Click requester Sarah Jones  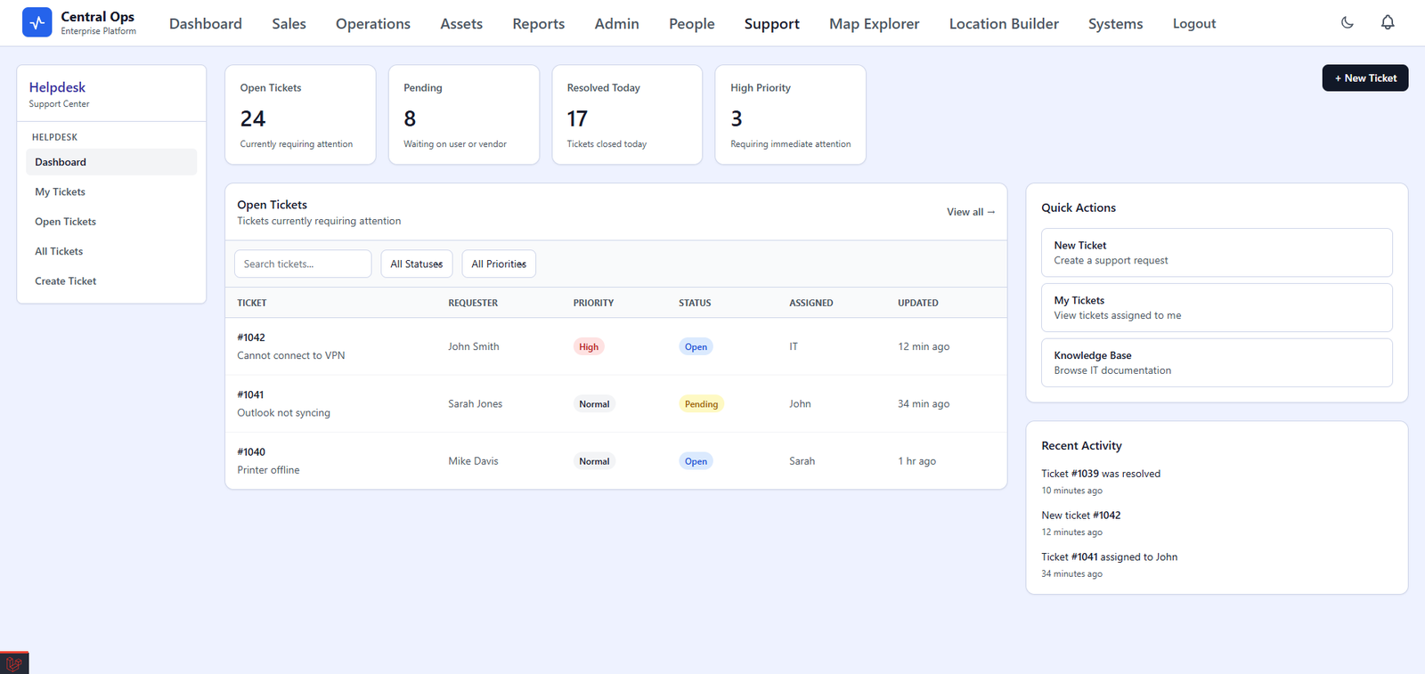coord(476,403)
